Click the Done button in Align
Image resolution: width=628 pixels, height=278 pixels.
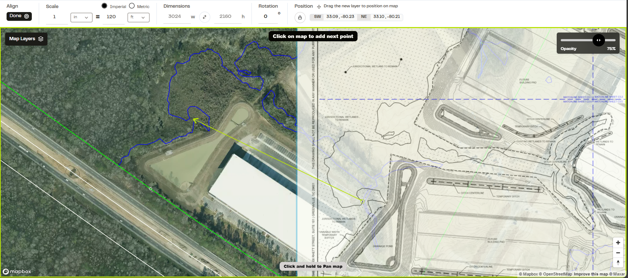(19, 16)
